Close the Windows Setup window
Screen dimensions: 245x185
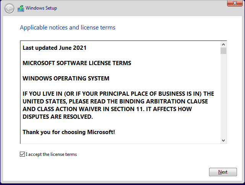tap(233, 3)
